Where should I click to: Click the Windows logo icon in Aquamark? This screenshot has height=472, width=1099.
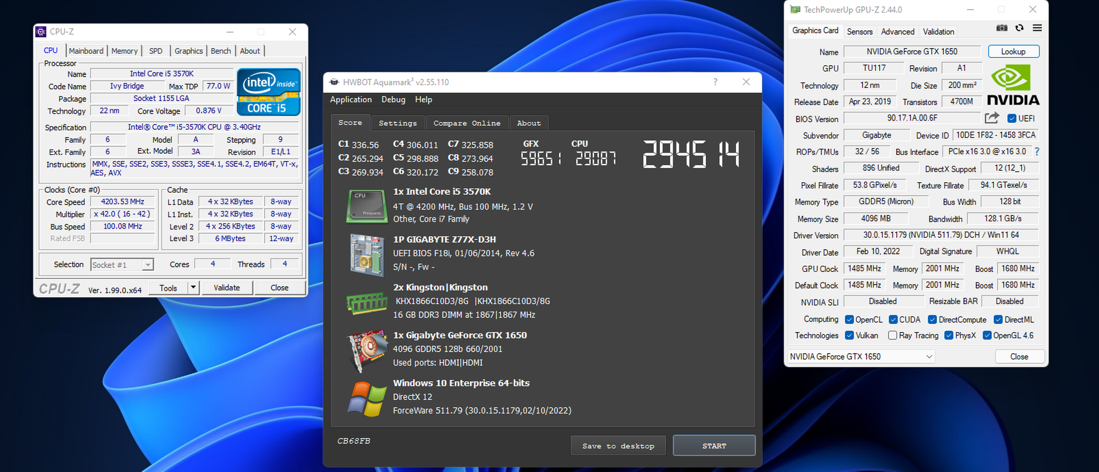click(367, 399)
